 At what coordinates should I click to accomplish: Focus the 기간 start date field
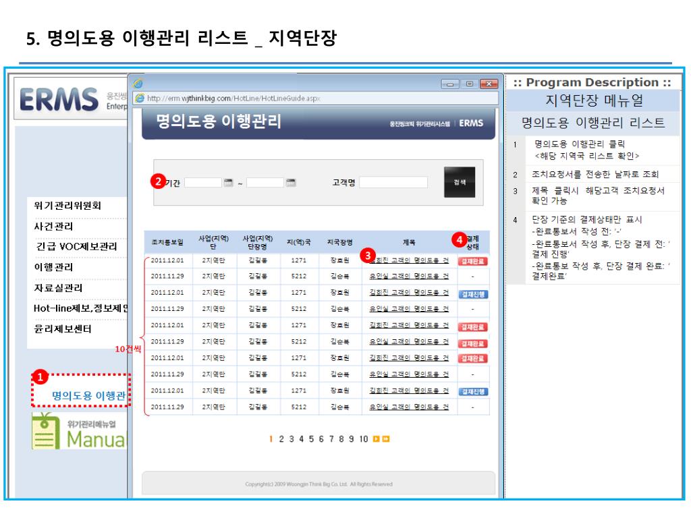coord(203,182)
